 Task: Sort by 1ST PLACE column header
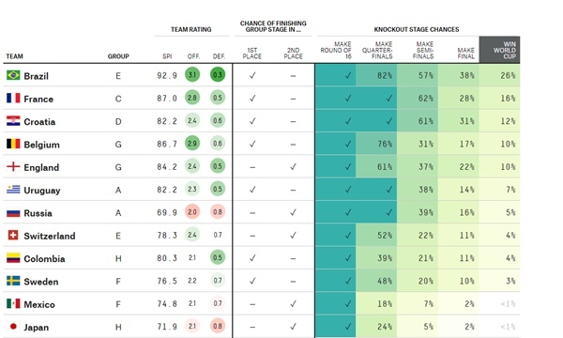coord(252,54)
